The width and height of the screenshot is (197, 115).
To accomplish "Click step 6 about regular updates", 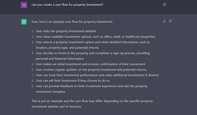I will [x=91, y=69].
